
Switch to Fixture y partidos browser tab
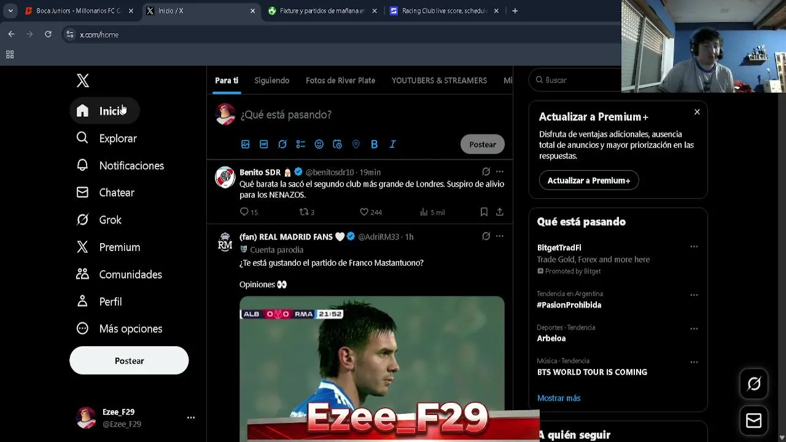point(322,10)
